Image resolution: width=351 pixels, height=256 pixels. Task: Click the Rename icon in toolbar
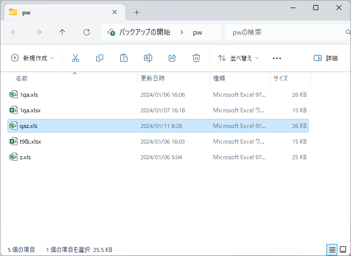click(148, 58)
